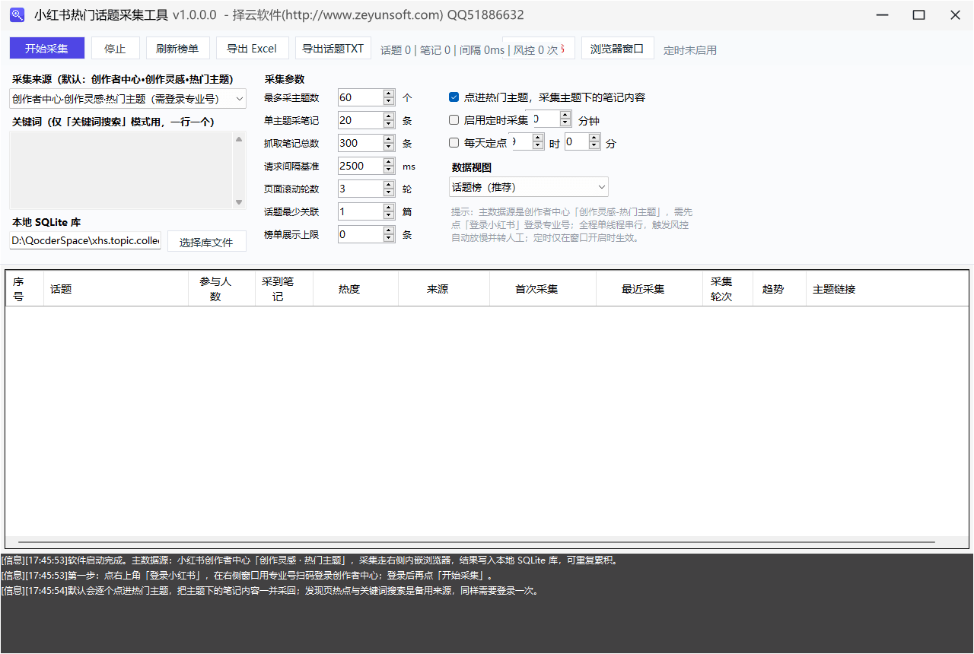This screenshot has height=654, width=974.
Task: Increase 抓取笔记总数 with up arrow
Action: pos(389,139)
